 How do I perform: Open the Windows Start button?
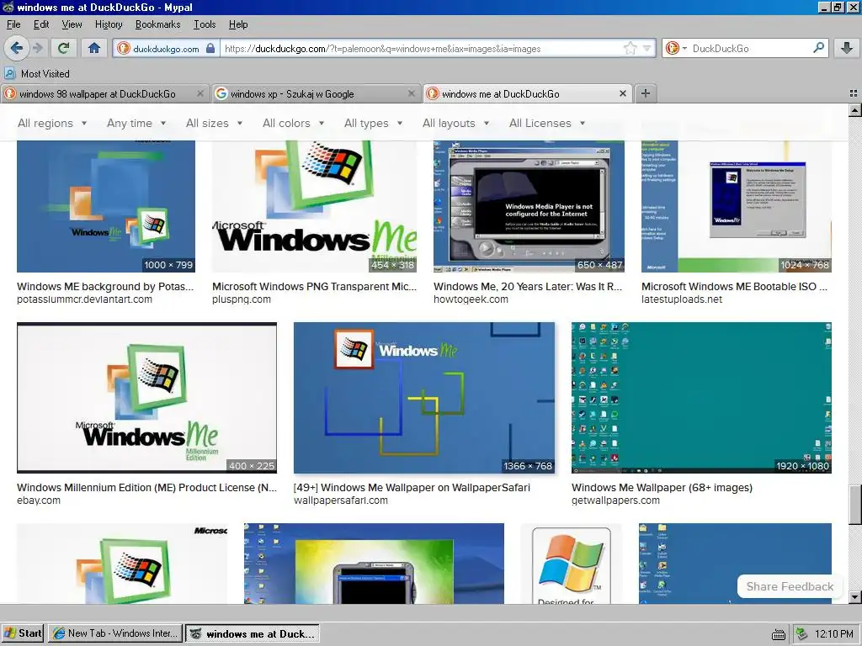(23, 633)
